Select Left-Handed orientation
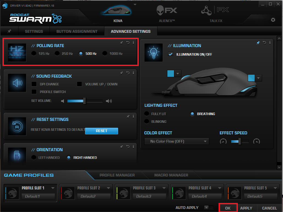The width and height of the screenshot is (283, 212). point(34,157)
